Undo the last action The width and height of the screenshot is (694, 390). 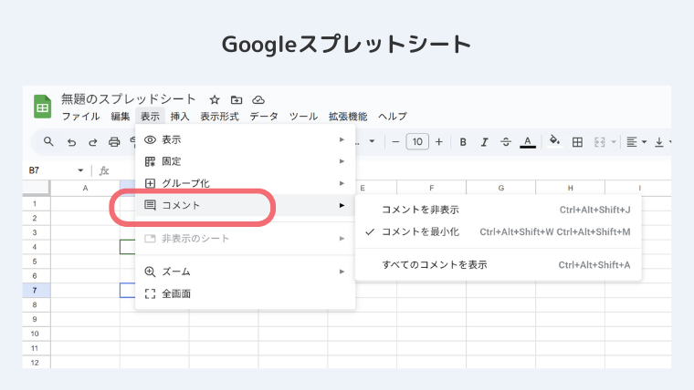coord(71,142)
